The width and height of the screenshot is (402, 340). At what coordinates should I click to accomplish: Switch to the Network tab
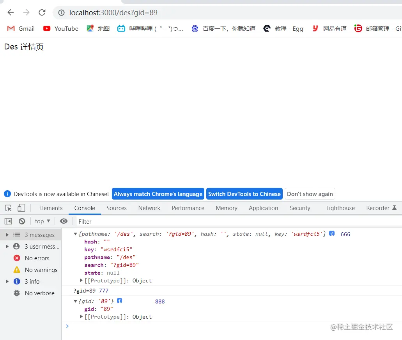pos(149,208)
